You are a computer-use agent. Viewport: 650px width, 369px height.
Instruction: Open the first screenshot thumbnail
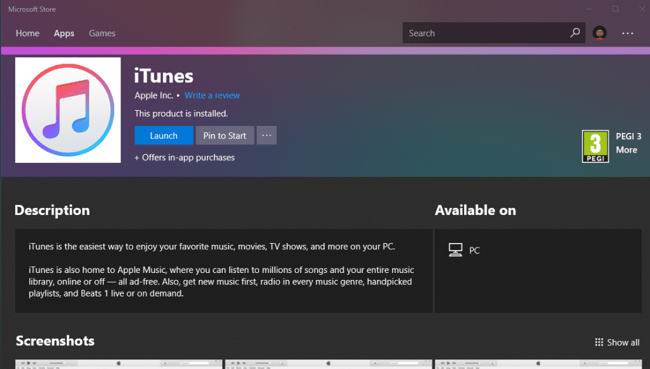coord(118,365)
